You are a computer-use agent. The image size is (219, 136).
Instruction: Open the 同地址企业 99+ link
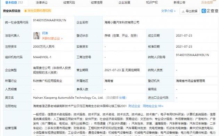coord(153,106)
